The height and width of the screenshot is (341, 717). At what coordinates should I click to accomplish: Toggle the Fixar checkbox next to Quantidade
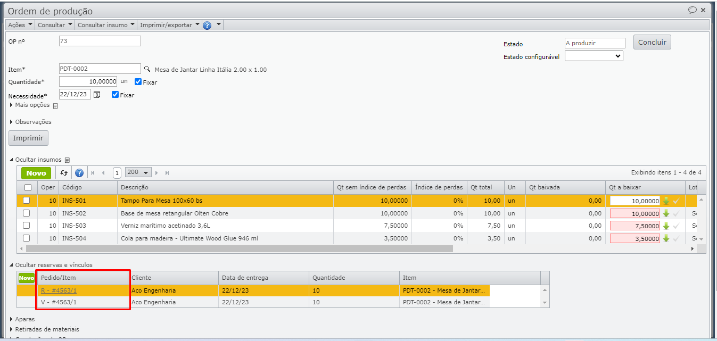tap(138, 82)
